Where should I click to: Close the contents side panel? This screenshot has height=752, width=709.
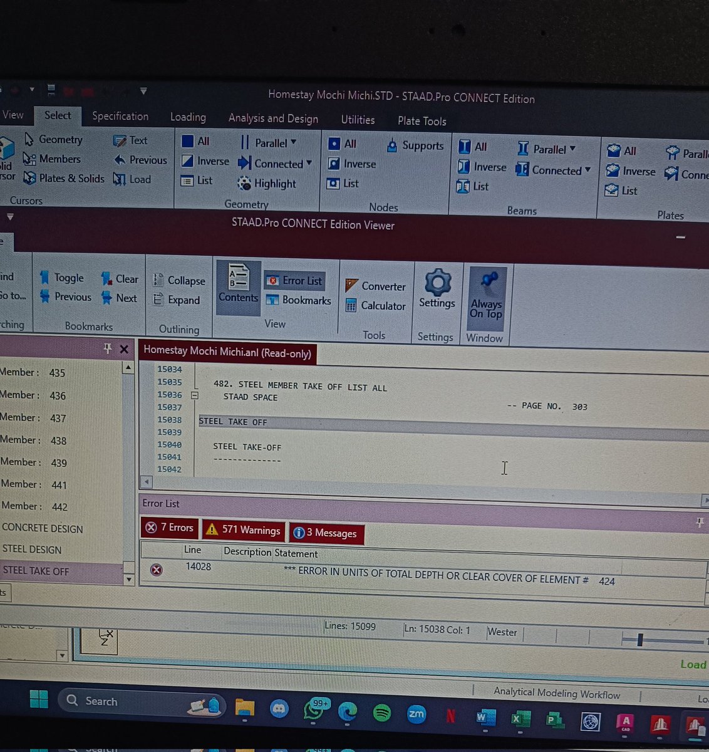pos(124,349)
